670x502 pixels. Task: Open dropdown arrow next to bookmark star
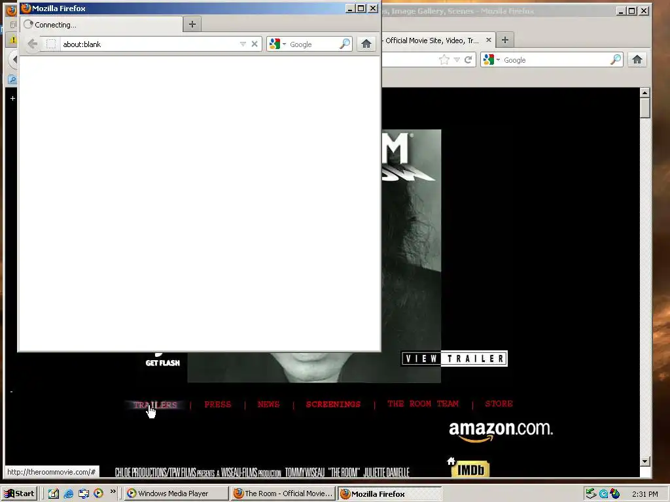click(457, 59)
